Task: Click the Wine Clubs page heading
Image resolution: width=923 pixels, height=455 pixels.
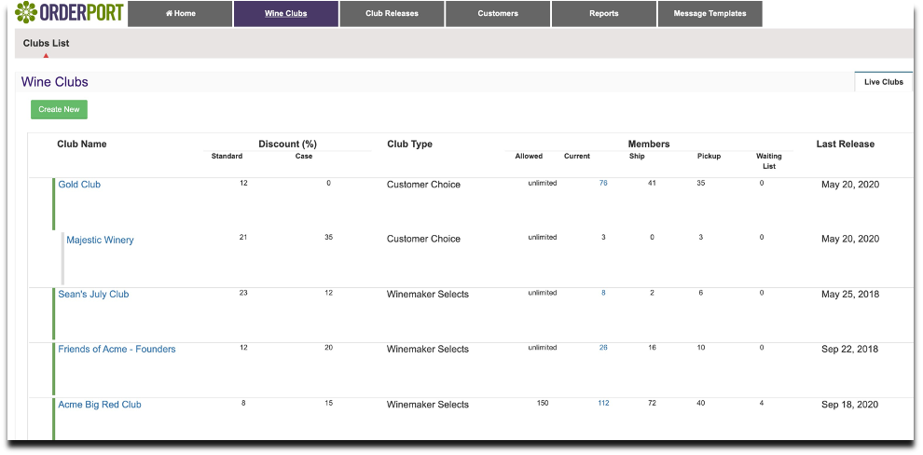Action: [x=55, y=82]
